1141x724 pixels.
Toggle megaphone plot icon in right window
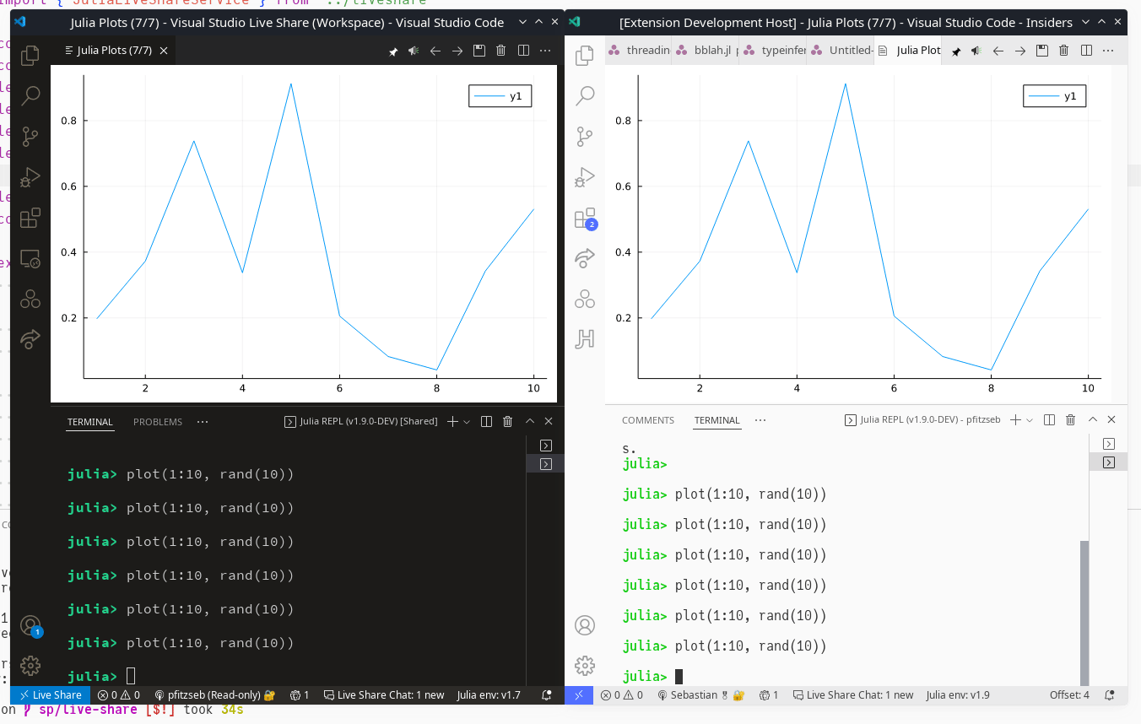click(x=976, y=51)
